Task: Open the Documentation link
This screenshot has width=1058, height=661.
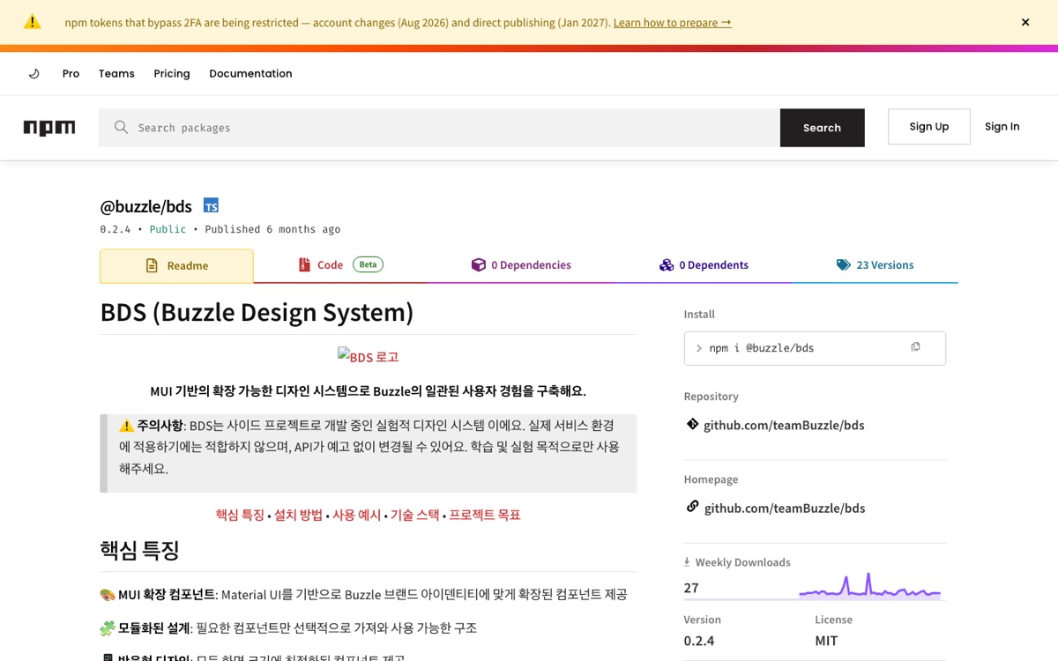Action: coord(250,73)
